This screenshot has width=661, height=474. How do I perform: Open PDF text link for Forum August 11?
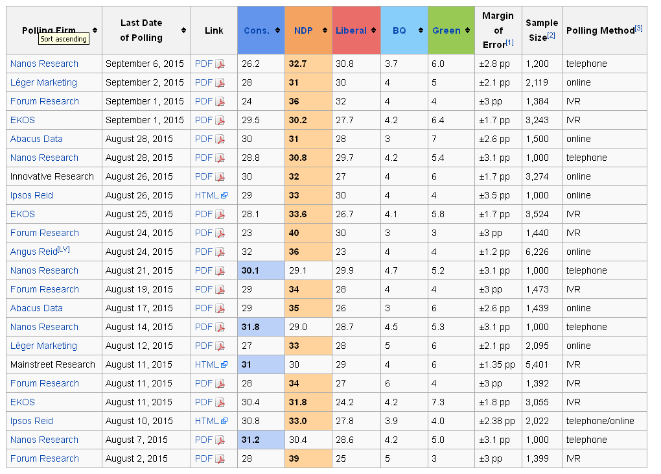[203, 383]
